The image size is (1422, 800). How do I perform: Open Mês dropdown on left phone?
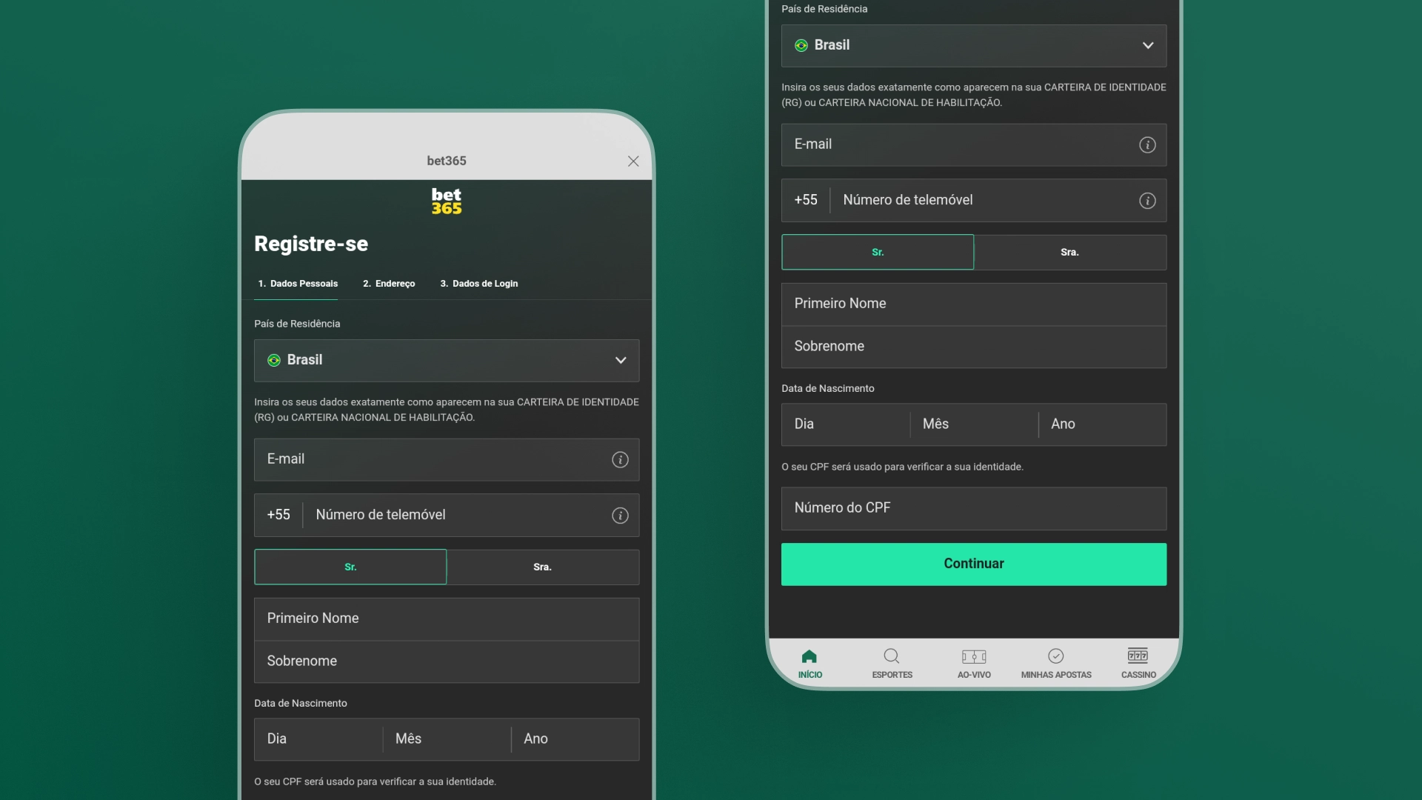(x=447, y=739)
